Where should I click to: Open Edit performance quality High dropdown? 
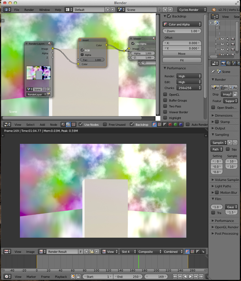pyautogui.click(x=189, y=82)
